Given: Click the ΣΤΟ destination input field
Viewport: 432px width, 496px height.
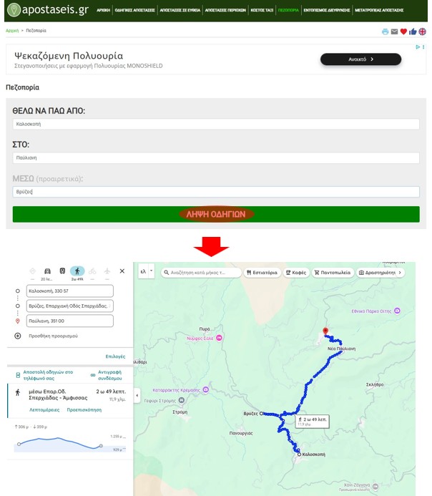Looking at the screenshot, I should (216, 157).
